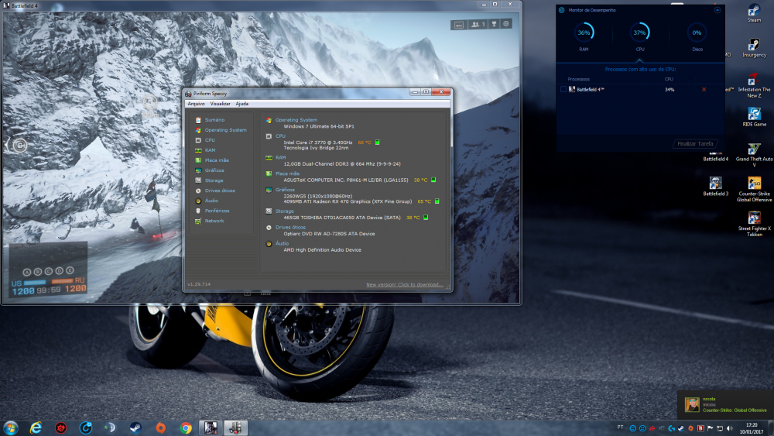This screenshot has height=436, width=774.
Task: Open Storage in the Speccy sidebar
Action: [214, 180]
